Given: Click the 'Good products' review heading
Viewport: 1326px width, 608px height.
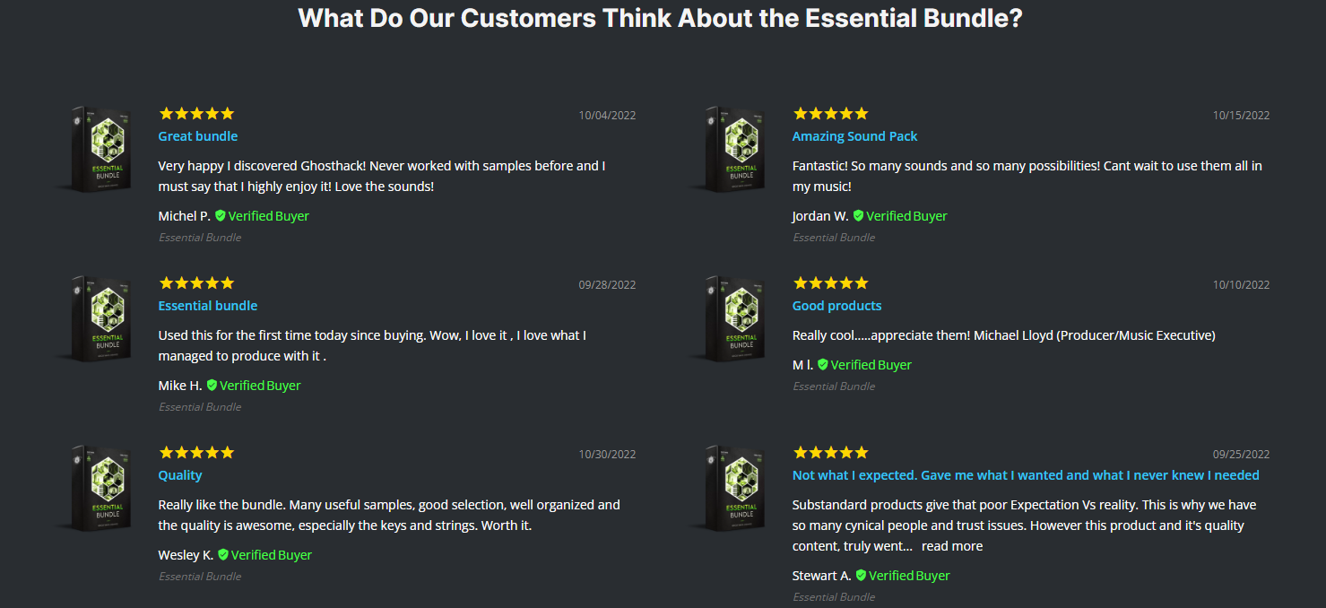Looking at the screenshot, I should [x=836, y=306].
